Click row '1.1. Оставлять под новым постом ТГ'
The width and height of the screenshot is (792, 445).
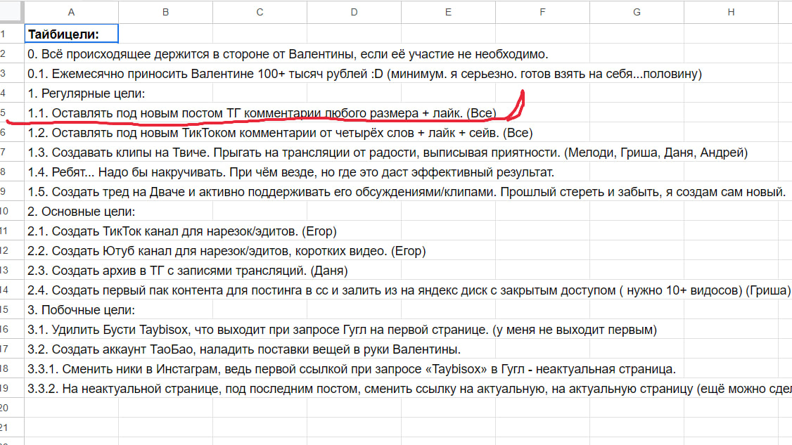(262, 112)
